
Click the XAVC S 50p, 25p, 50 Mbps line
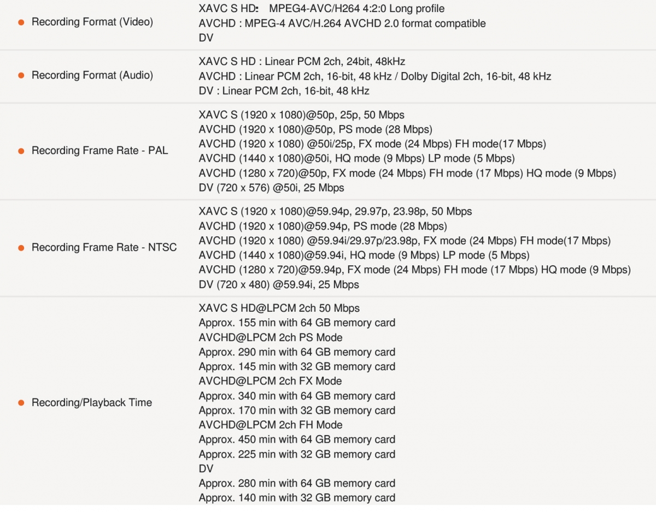[x=301, y=115]
